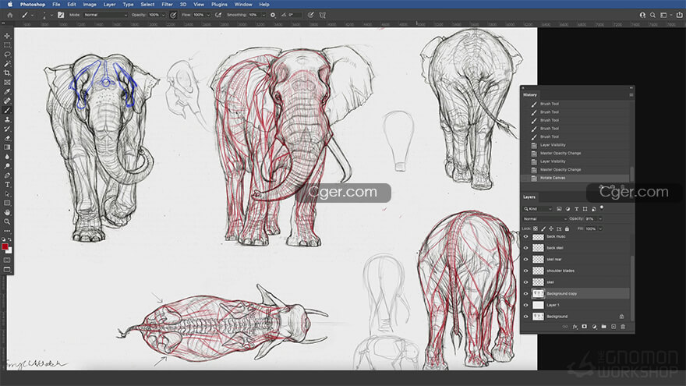Image resolution: width=686 pixels, height=386 pixels.
Task: Set the red foreground color swatch
Action: click(x=5, y=247)
